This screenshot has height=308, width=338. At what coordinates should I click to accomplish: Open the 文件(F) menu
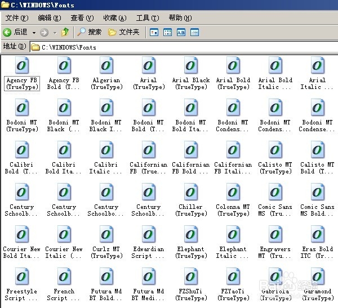(17, 18)
